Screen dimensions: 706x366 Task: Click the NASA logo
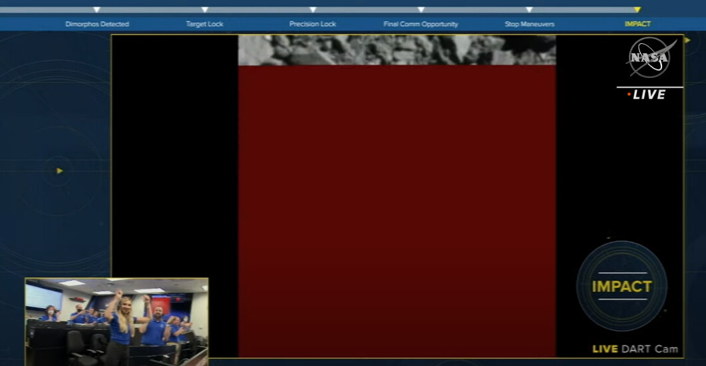click(x=649, y=58)
